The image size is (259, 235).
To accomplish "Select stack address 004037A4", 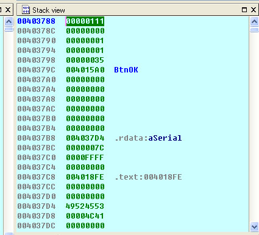I will click(36, 89).
